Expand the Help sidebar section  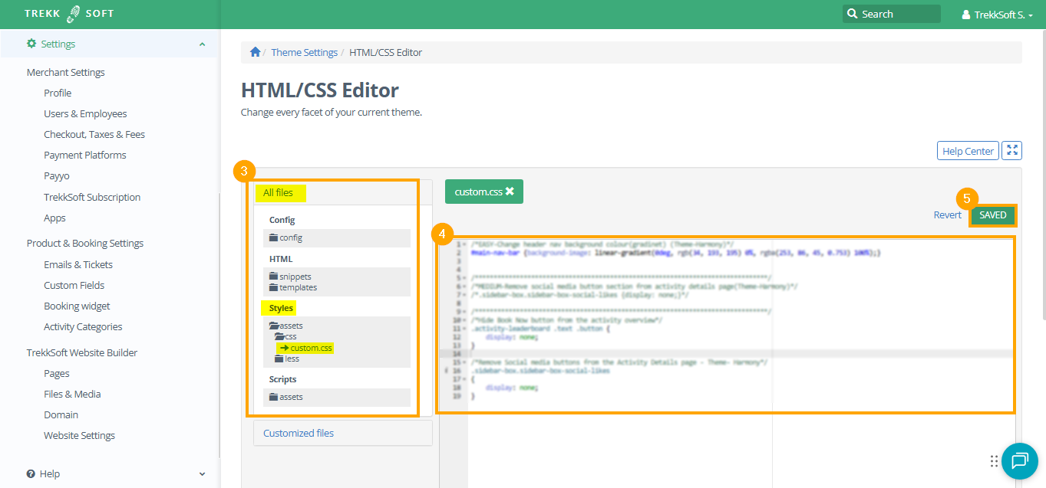pyautogui.click(x=202, y=474)
